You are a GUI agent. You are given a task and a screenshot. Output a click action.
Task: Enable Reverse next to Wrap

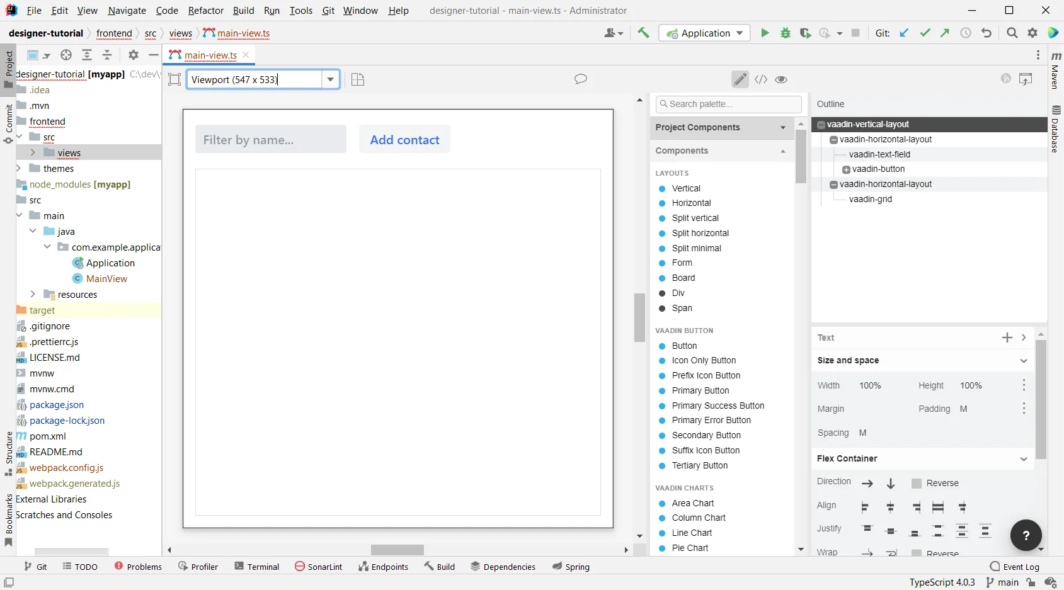point(917,553)
